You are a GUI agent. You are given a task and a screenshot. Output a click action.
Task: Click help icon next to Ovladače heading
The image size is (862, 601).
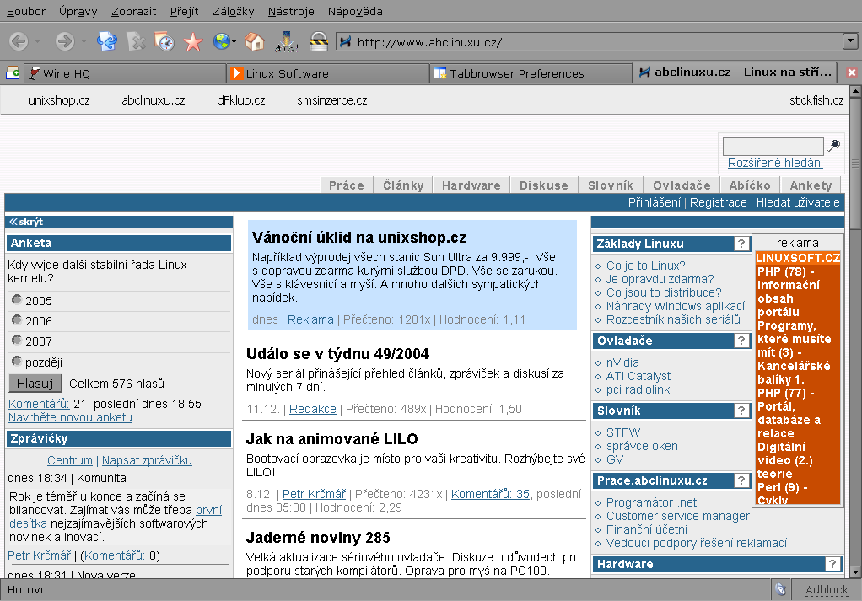741,341
